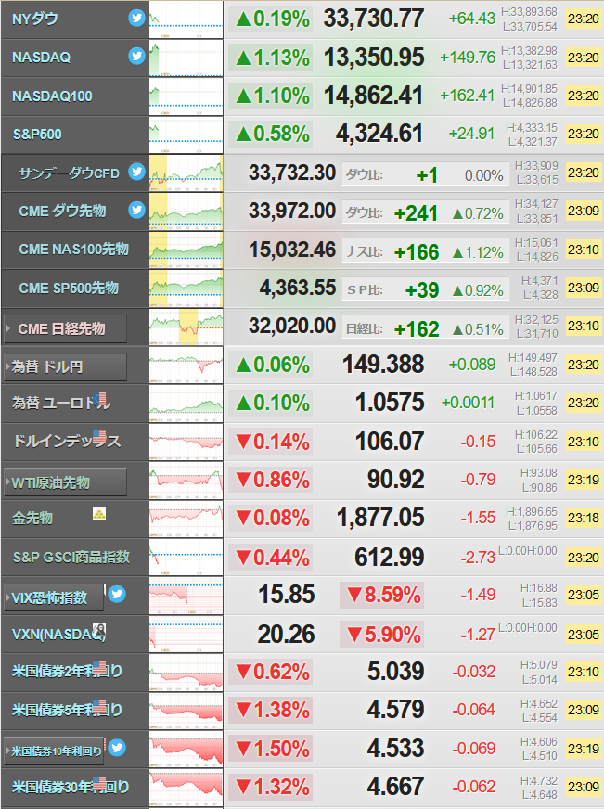Open the S&P500 index link
Viewport: 604px width, 809px height.
[x=37, y=135]
